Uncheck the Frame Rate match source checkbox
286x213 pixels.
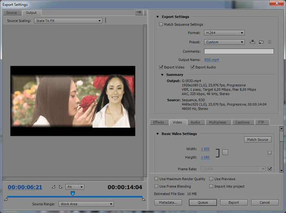point(270,169)
